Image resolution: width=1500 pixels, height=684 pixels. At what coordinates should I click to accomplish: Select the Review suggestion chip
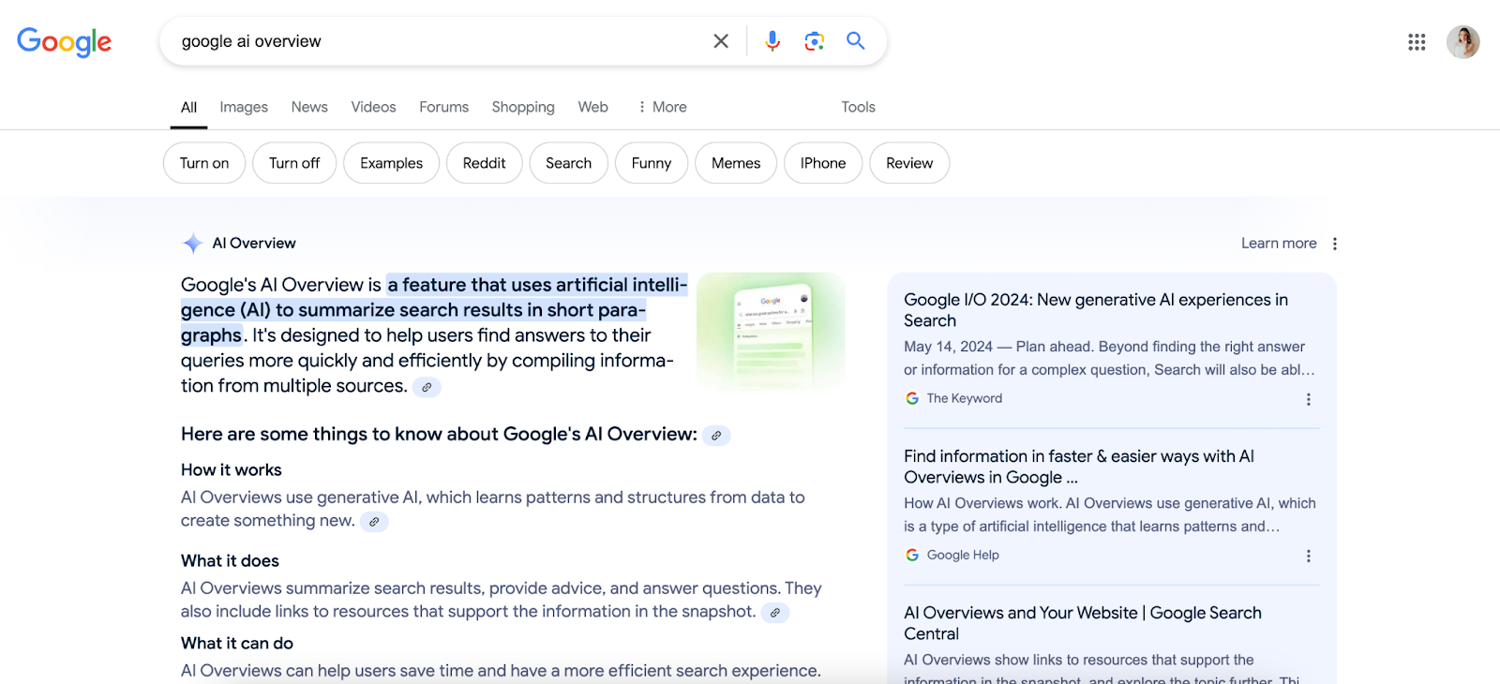[x=909, y=163]
